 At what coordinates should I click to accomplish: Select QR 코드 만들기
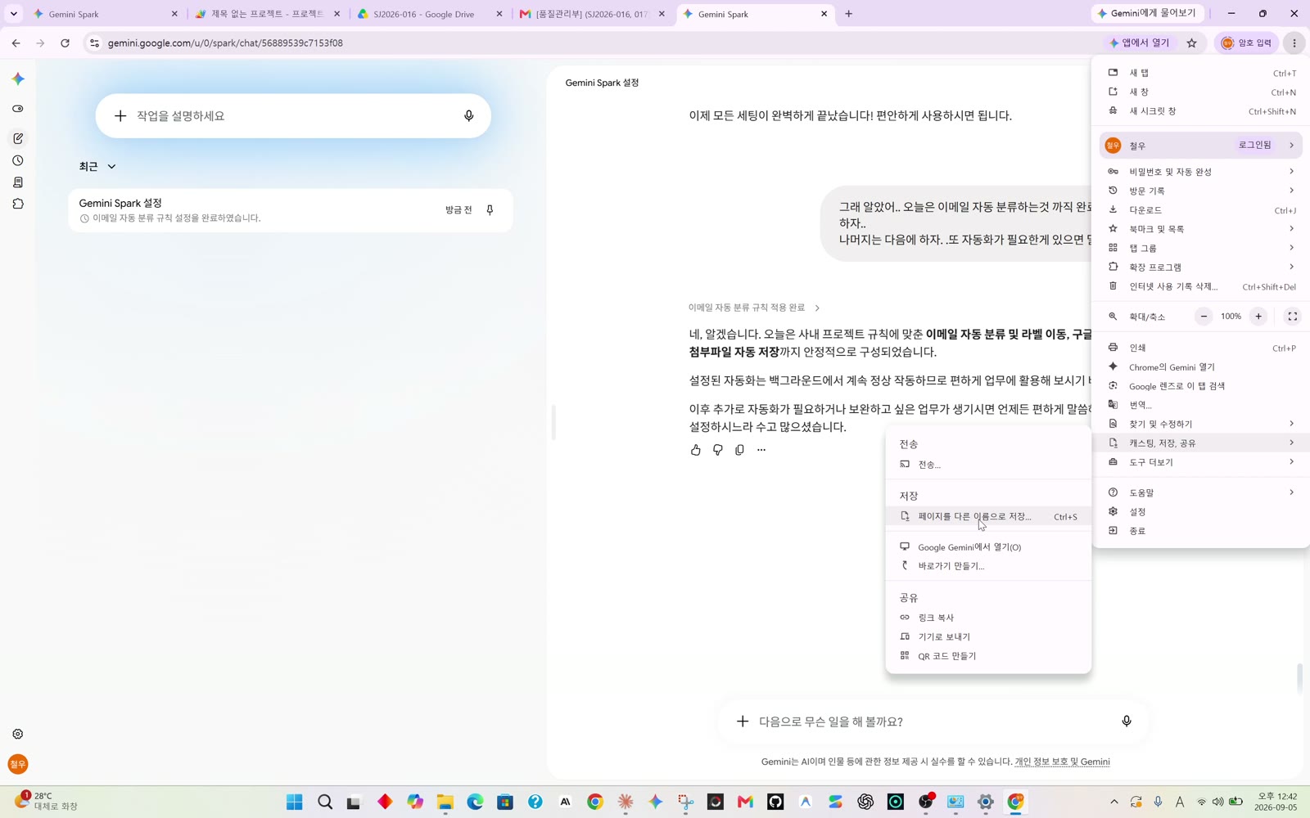988,656
